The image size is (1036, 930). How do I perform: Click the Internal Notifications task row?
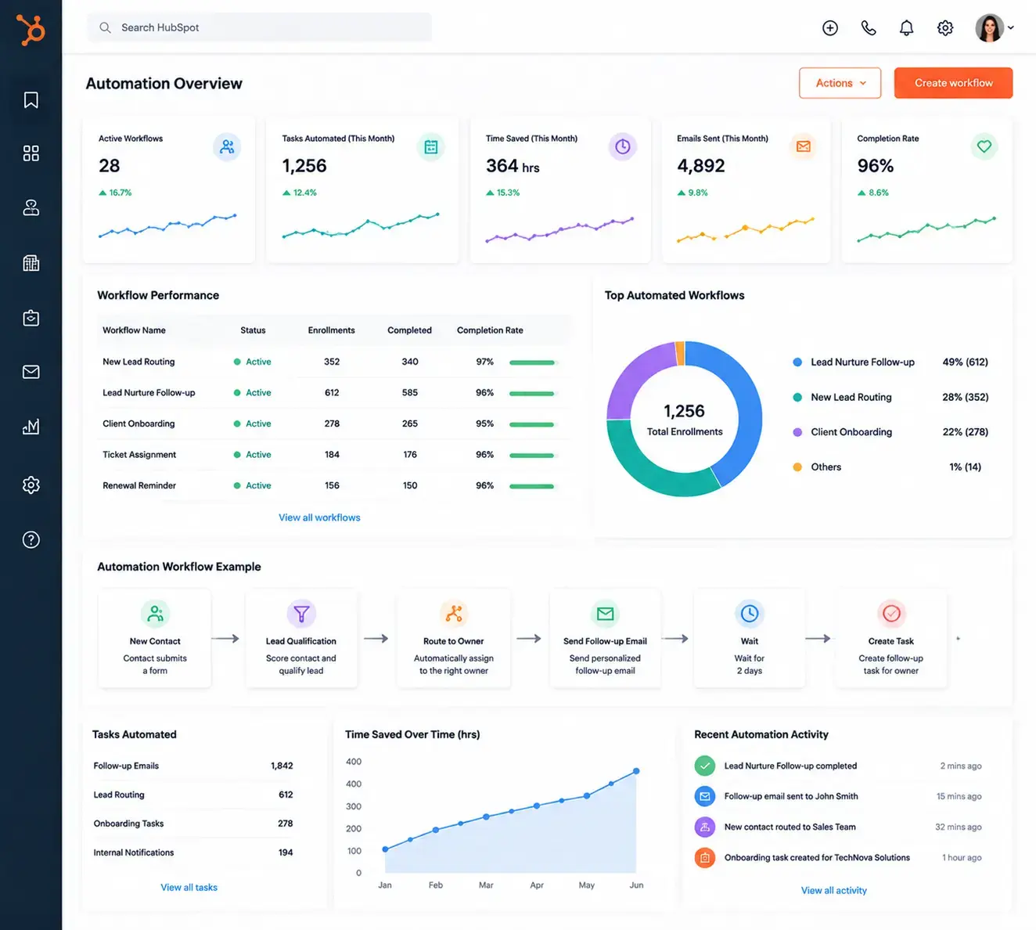click(193, 852)
